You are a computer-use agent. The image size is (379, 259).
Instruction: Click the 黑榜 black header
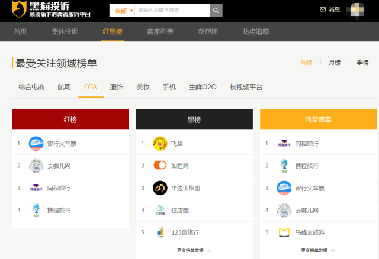[194, 119]
